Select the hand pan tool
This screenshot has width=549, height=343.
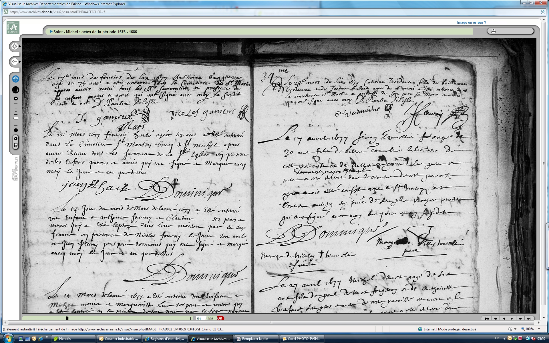(16, 79)
